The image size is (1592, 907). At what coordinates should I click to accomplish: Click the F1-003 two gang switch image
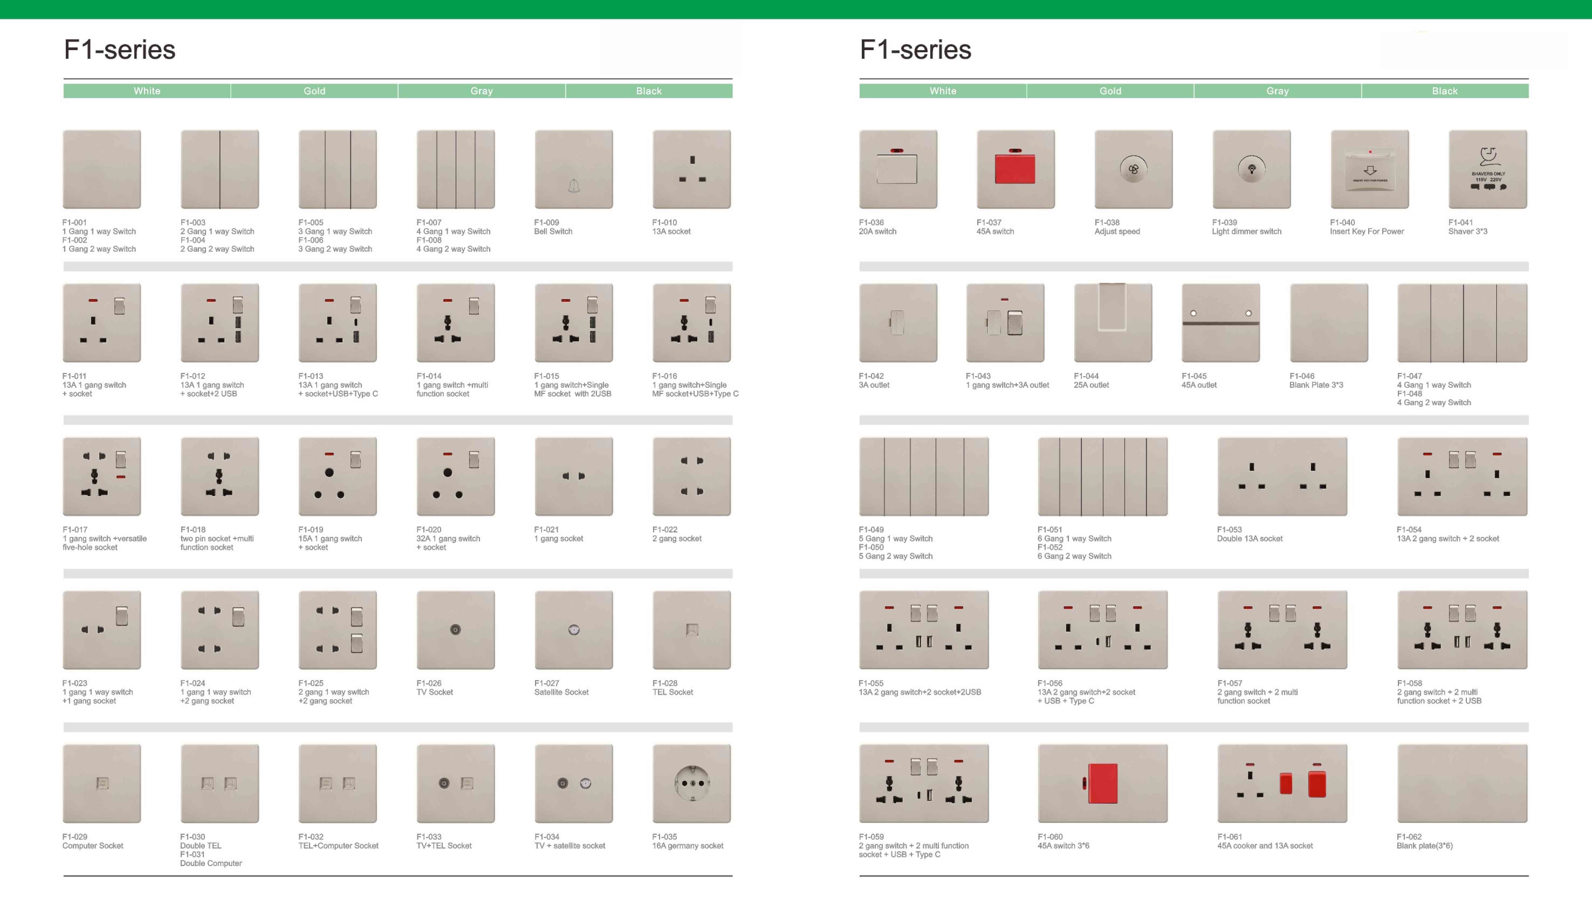coord(219,169)
